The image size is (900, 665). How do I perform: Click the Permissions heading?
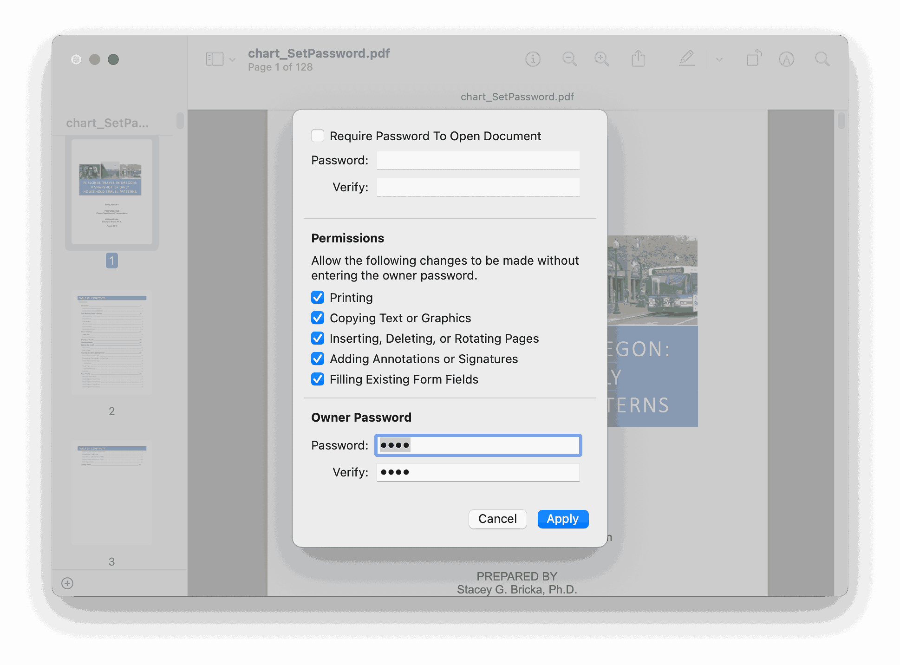[x=348, y=238]
